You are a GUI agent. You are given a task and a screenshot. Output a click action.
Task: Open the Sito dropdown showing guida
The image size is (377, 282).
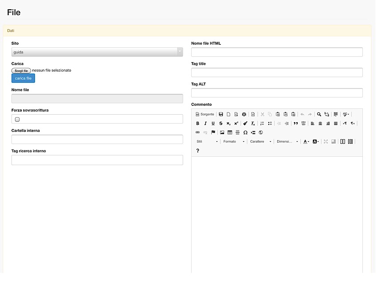tap(97, 52)
